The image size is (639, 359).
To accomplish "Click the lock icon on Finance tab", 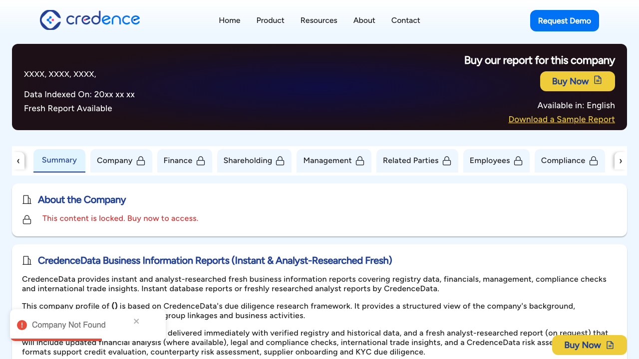I will pyautogui.click(x=201, y=161).
